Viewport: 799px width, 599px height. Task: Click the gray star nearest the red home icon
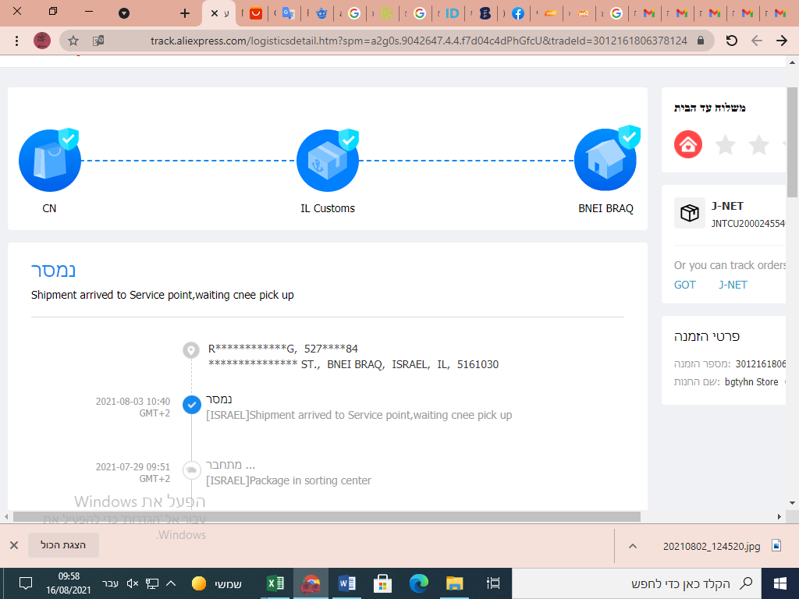pos(725,144)
